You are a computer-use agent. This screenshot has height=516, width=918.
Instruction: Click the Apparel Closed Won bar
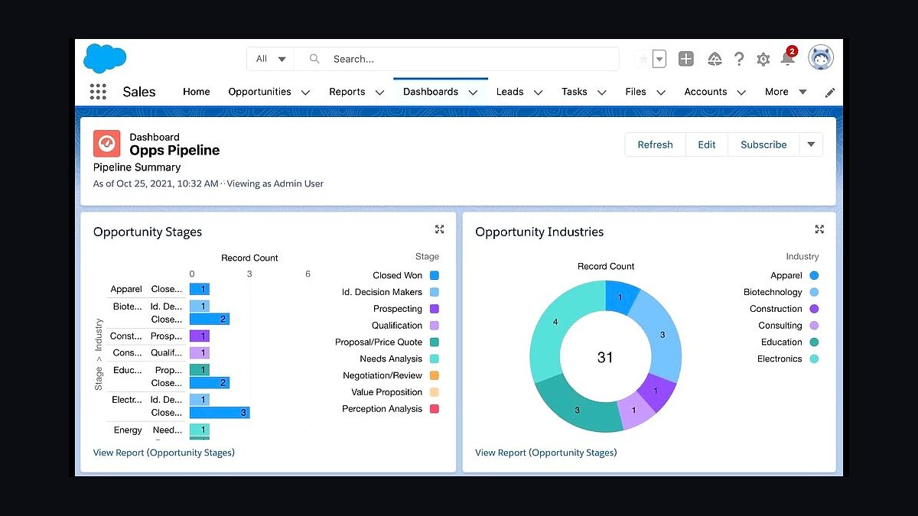click(200, 289)
